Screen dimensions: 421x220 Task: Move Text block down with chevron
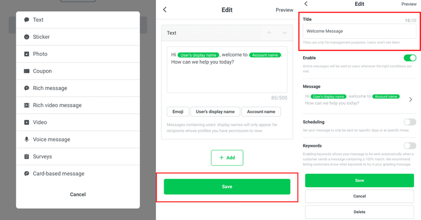(x=285, y=33)
